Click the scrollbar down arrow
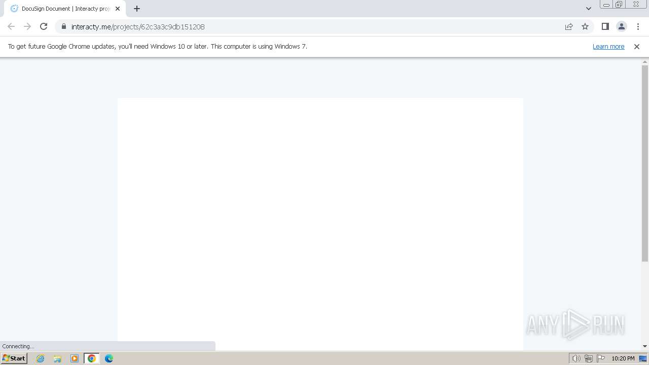 coord(645,346)
